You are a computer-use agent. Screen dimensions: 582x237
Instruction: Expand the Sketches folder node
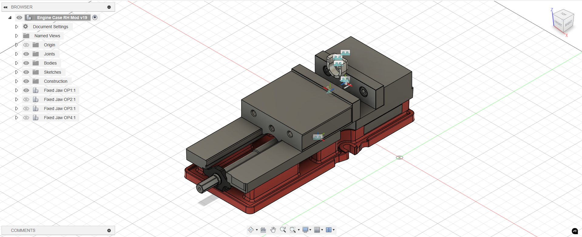(x=17, y=72)
